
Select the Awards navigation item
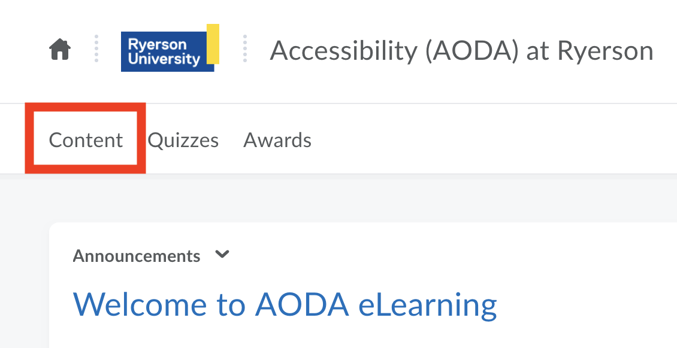277,140
